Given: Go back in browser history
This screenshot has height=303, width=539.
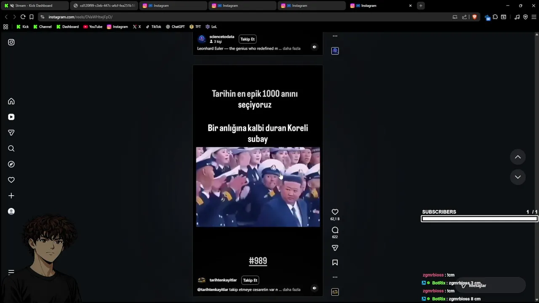Looking at the screenshot, I should click(6, 17).
